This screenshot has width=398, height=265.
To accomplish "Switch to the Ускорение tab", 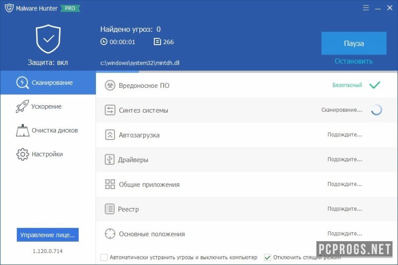I will click(48, 106).
